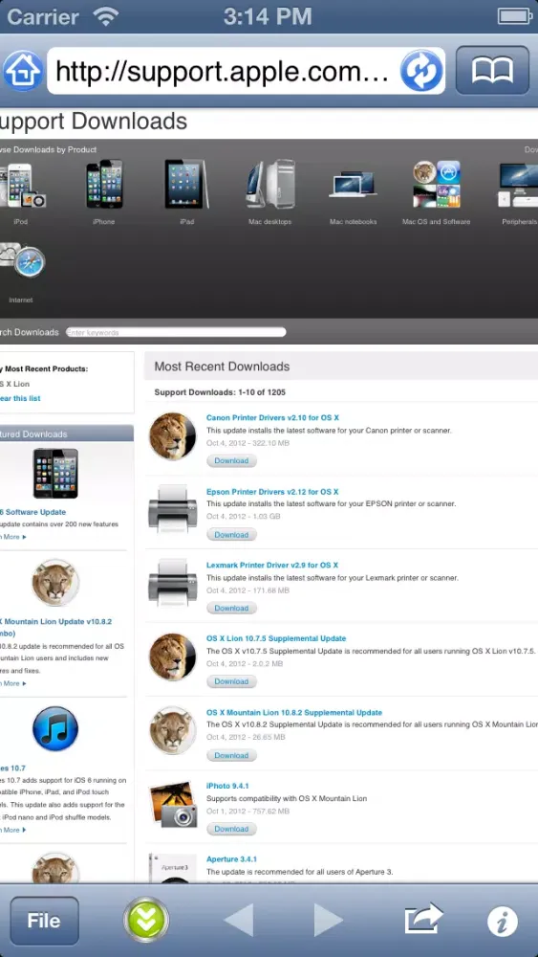Click Learn More under Mountain Lion Update
538x957 pixels.
pyautogui.click(x=13, y=683)
